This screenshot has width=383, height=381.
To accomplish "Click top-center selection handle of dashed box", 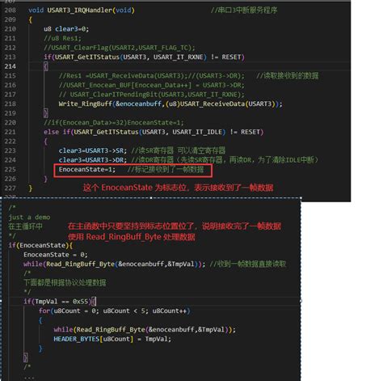I will tap(151, 198).
